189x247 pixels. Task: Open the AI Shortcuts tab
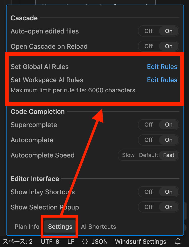(98, 227)
